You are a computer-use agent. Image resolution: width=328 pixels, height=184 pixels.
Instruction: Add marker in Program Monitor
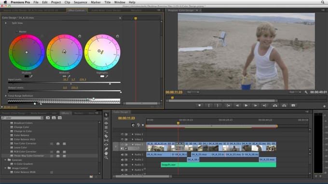pyautogui.click(x=199, y=106)
